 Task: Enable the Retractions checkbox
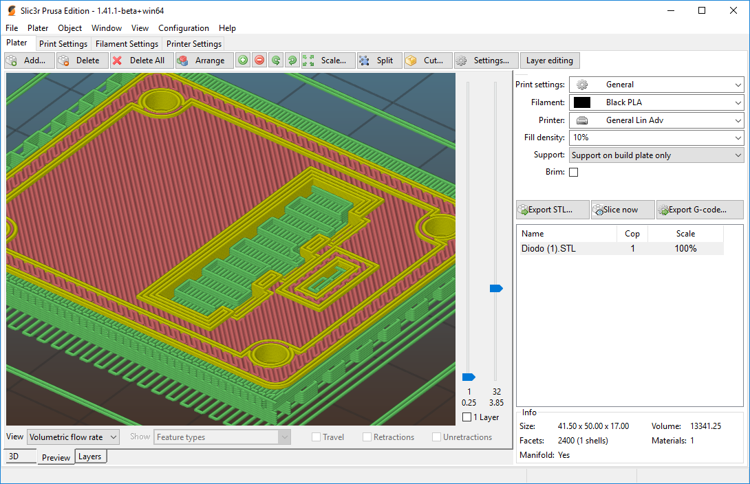point(367,437)
